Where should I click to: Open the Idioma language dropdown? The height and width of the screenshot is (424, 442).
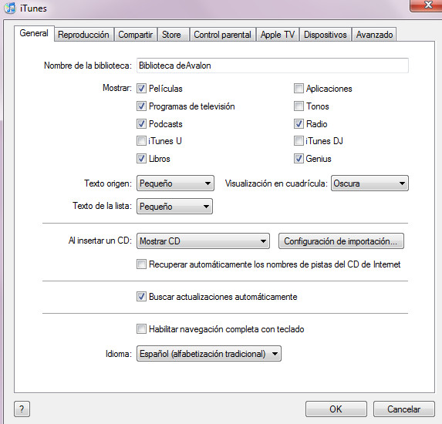[209, 354]
